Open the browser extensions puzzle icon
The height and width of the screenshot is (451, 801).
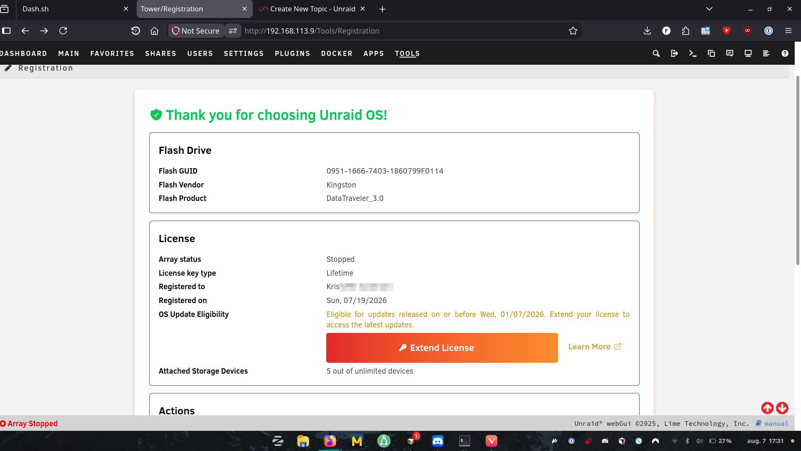pyautogui.click(x=686, y=31)
